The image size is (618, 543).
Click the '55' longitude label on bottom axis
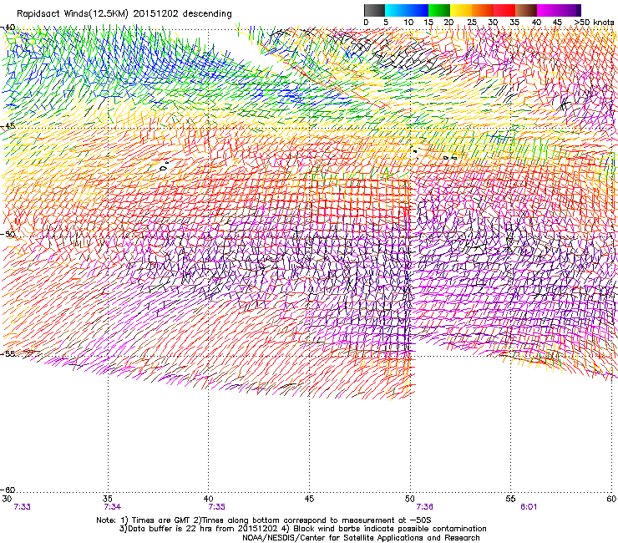[511, 499]
